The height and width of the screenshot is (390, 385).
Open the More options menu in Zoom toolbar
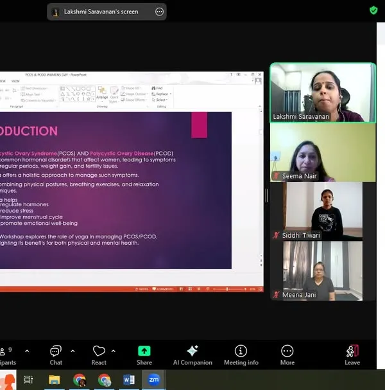287,355
